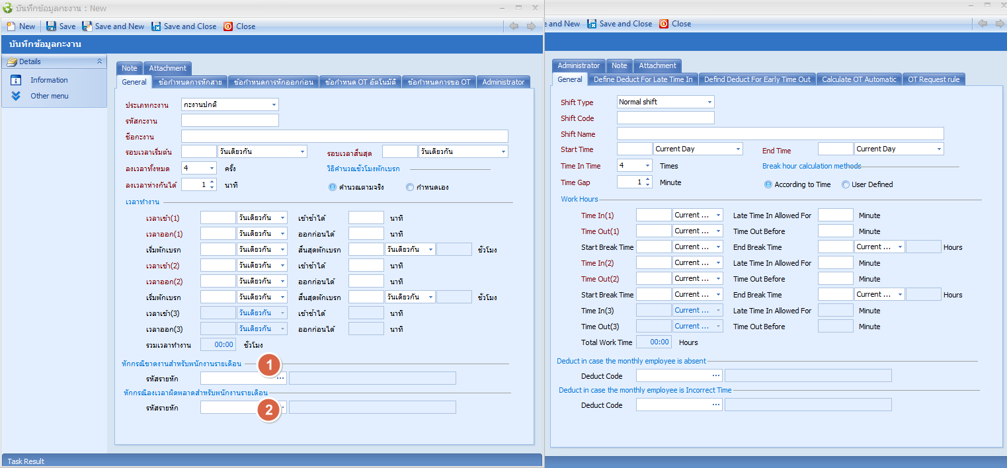
Task: Expand the Time In Time dropdown in right window
Action: click(x=647, y=166)
